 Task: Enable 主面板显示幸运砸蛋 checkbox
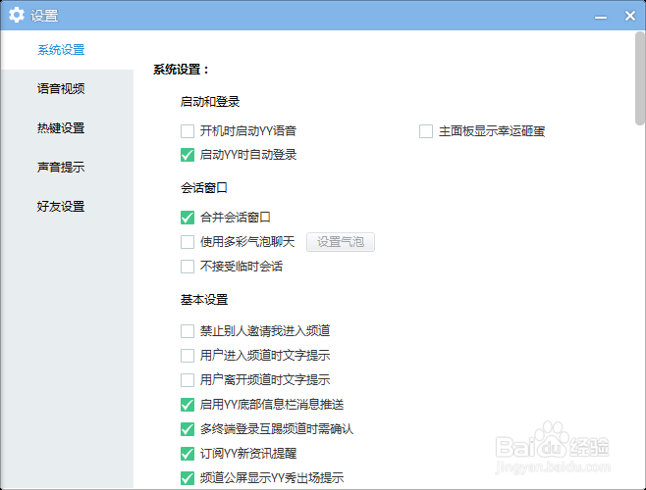426,131
